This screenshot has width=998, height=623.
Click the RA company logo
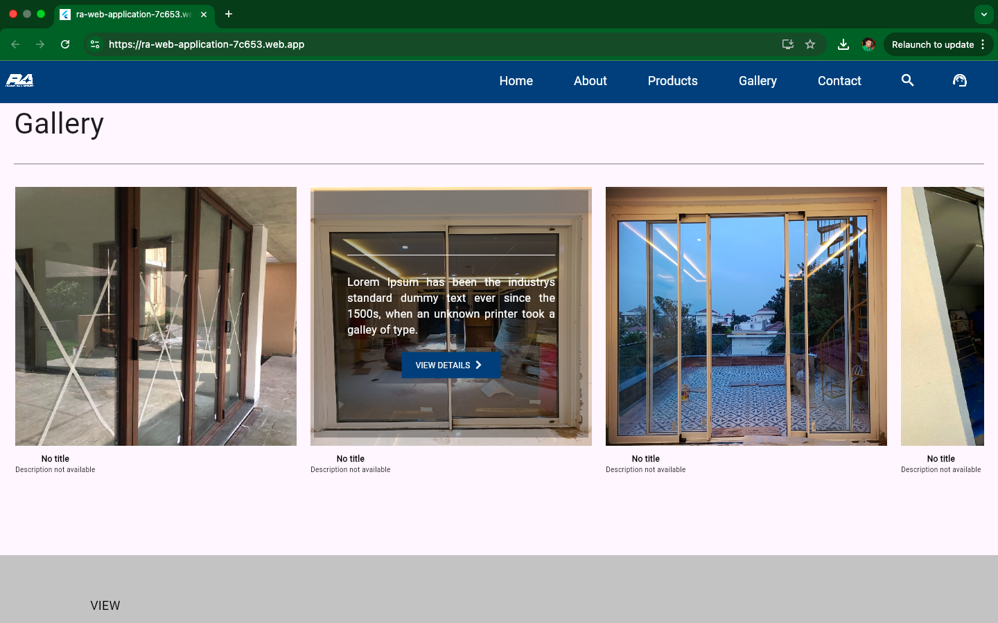[20, 81]
